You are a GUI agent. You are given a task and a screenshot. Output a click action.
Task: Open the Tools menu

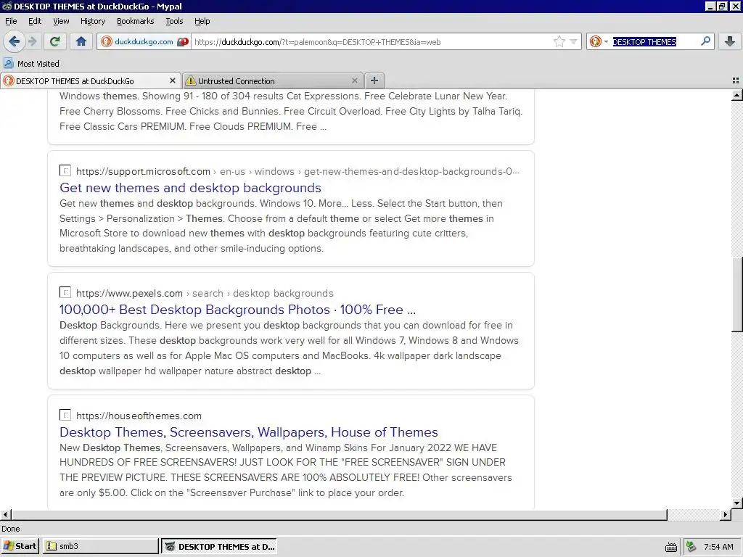coord(174,21)
